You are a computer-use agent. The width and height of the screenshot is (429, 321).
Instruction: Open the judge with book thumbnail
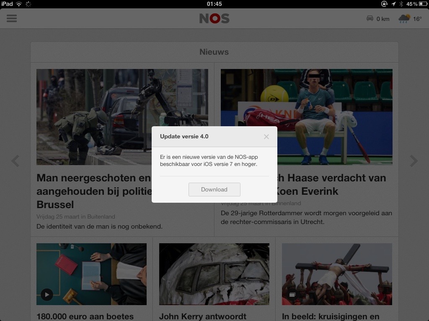pyautogui.click(x=91, y=274)
